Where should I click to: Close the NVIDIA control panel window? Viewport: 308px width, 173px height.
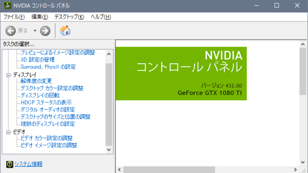click(297, 6)
